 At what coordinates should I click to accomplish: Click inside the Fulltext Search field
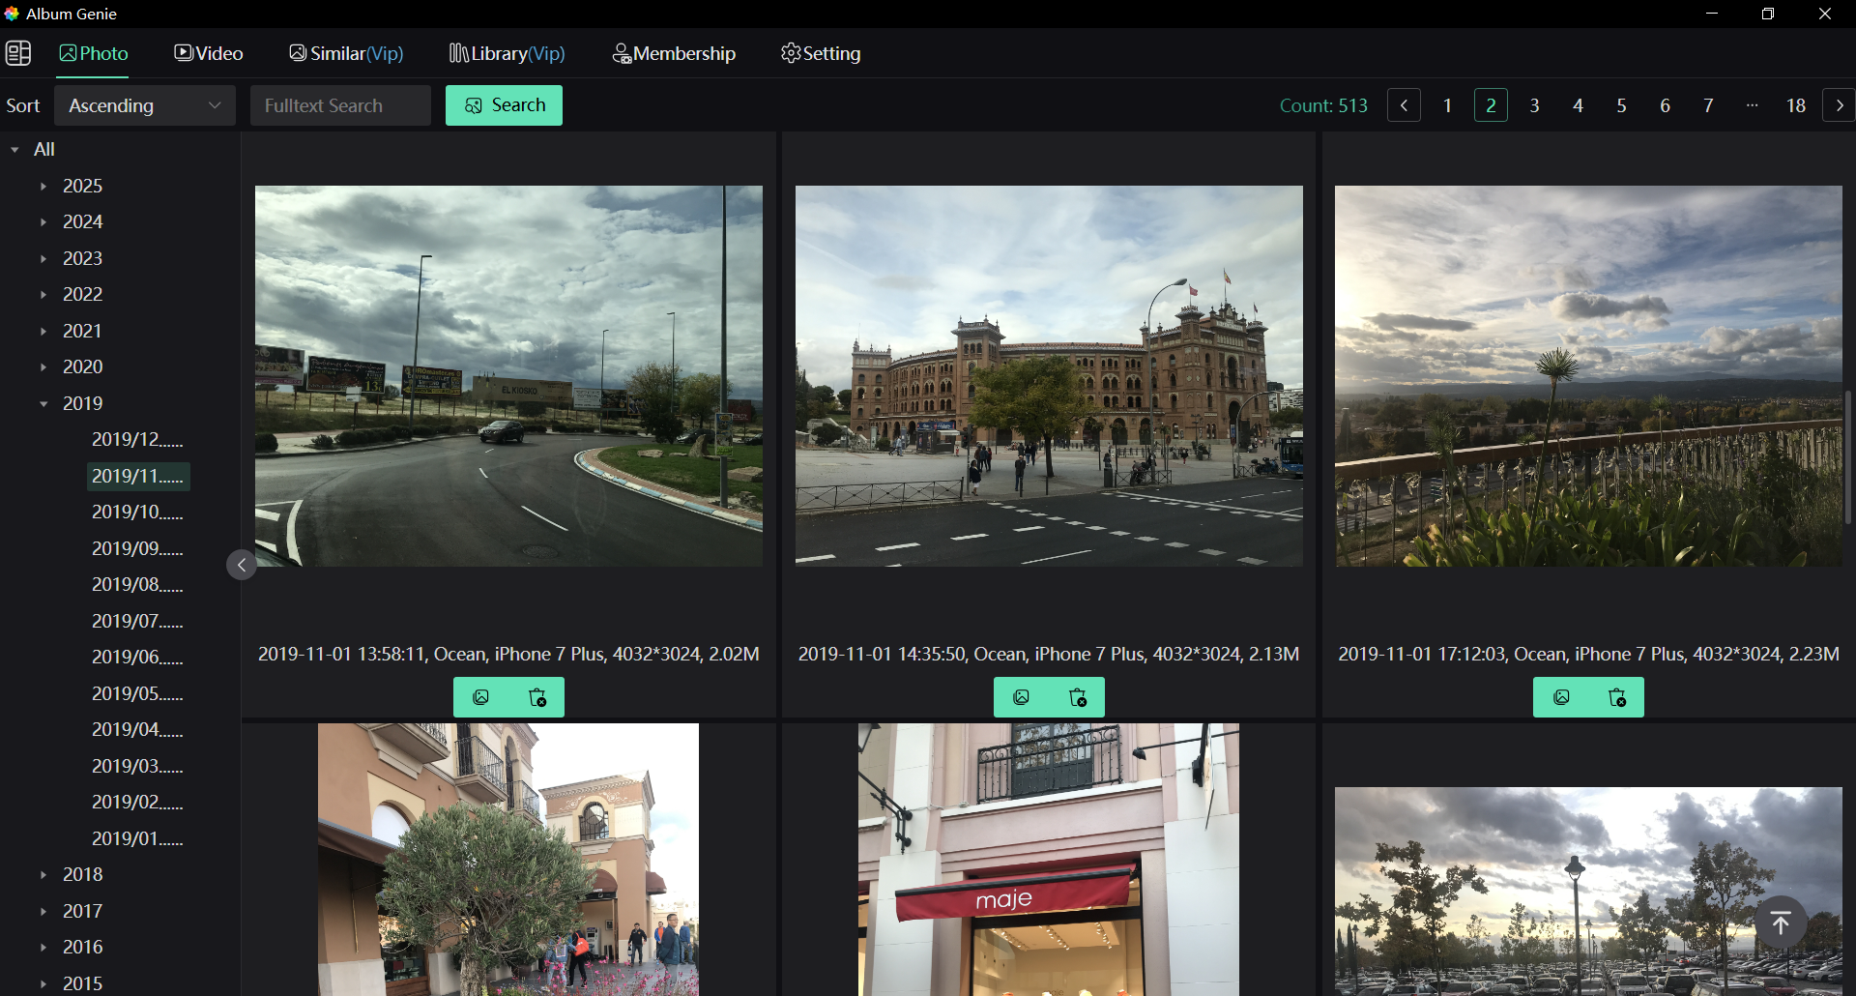point(340,104)
